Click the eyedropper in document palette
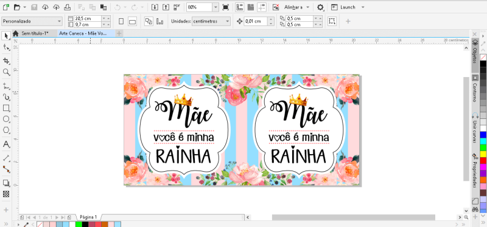 pos(27,224)
